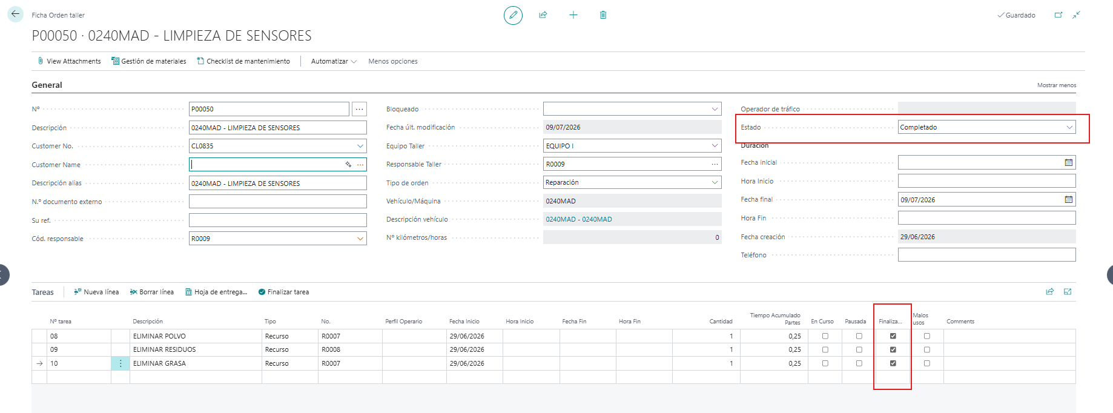Click the Descripción vehículo link 0240MAD - 0240MAD

579,219
